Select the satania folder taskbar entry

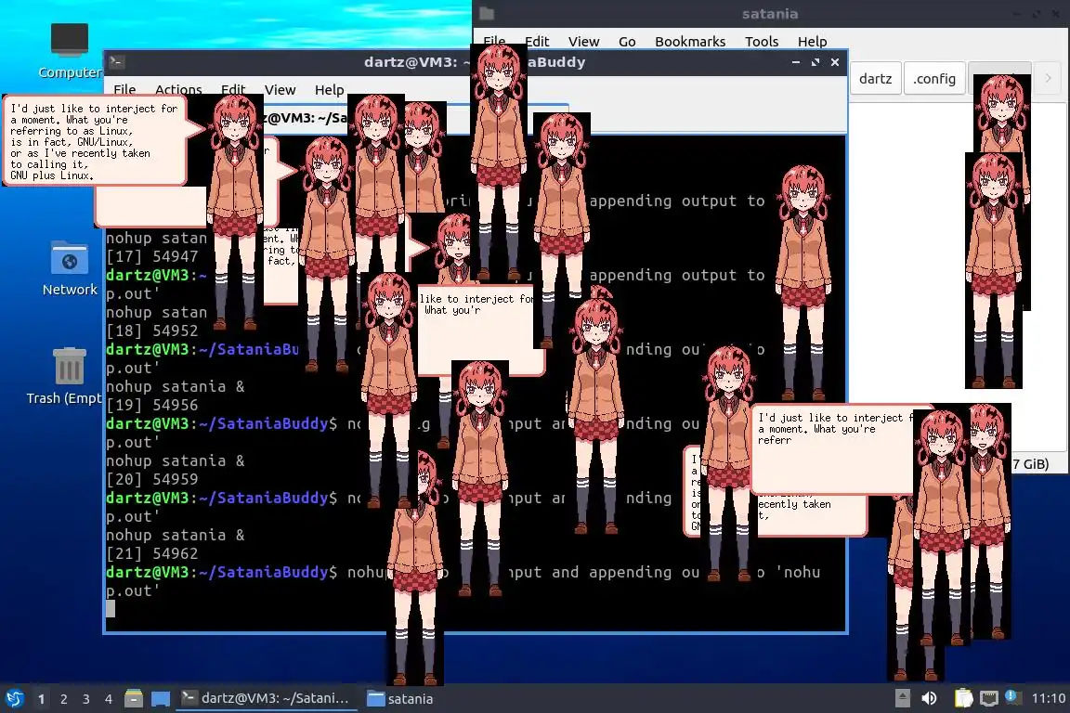coord(400,699)
